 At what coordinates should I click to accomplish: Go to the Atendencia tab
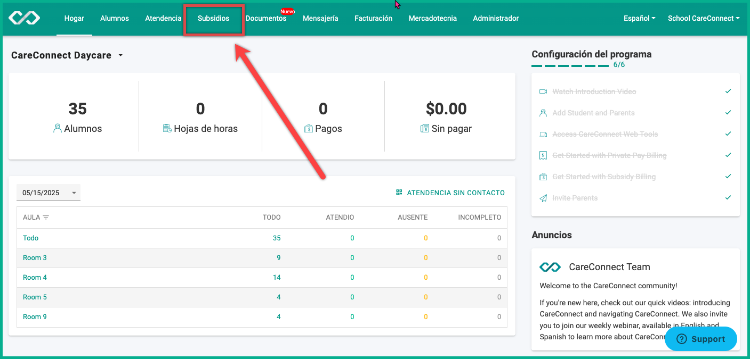pyautogui.click(x=163, y=18)
